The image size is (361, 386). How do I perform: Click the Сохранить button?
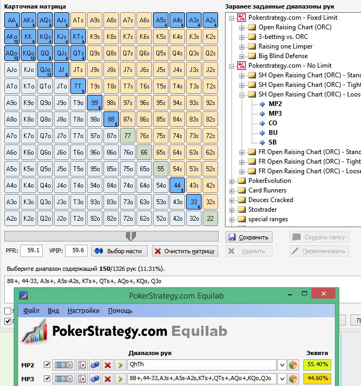248,237
